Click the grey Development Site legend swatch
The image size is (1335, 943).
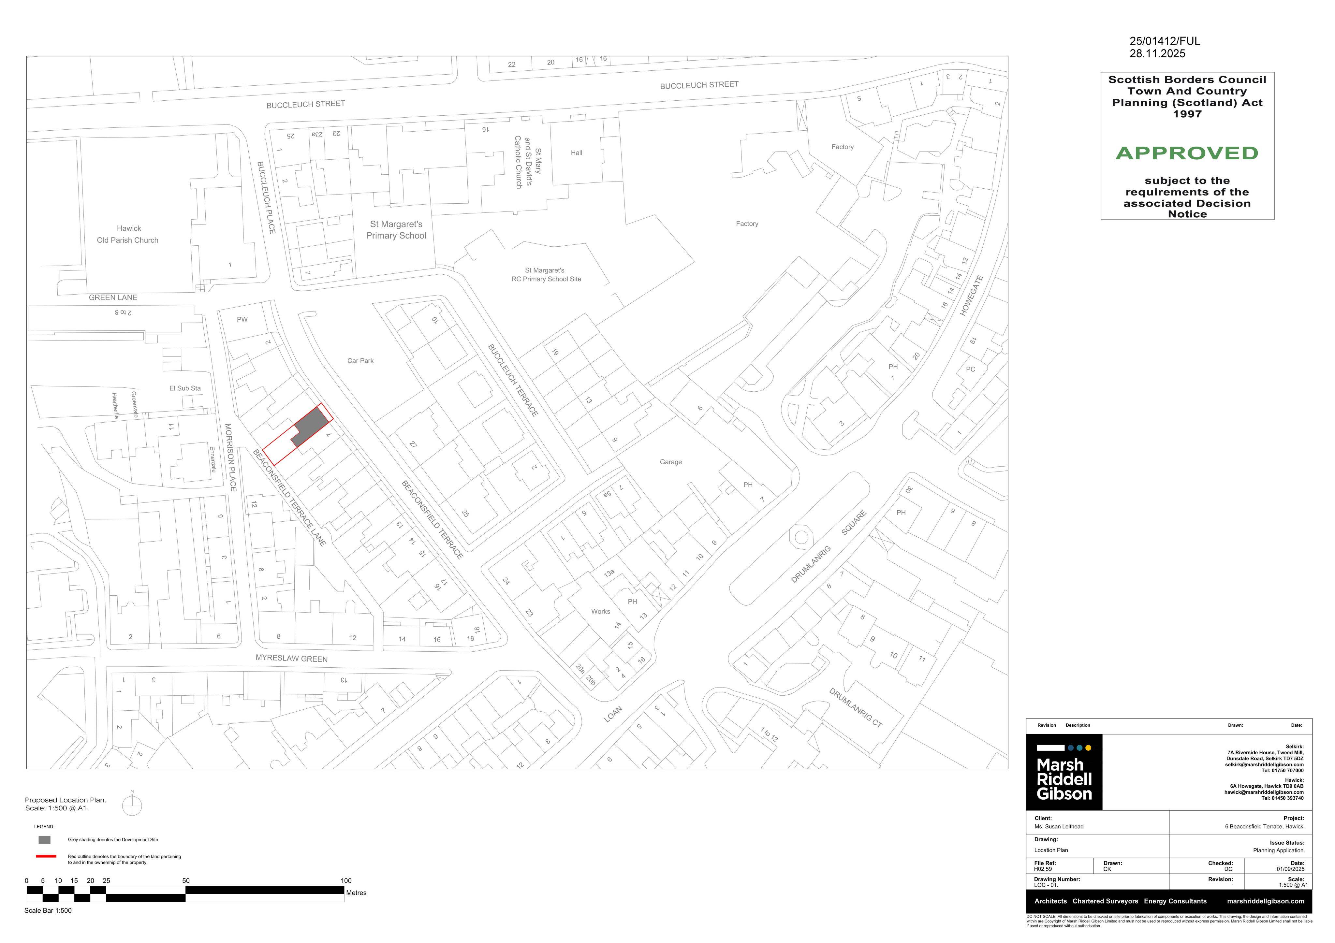(44, 839)
